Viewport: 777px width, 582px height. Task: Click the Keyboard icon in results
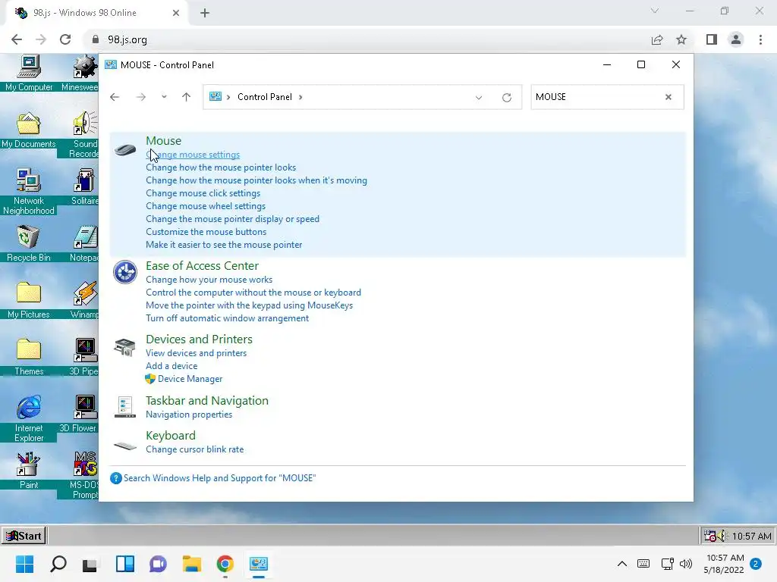pos(125,446)
